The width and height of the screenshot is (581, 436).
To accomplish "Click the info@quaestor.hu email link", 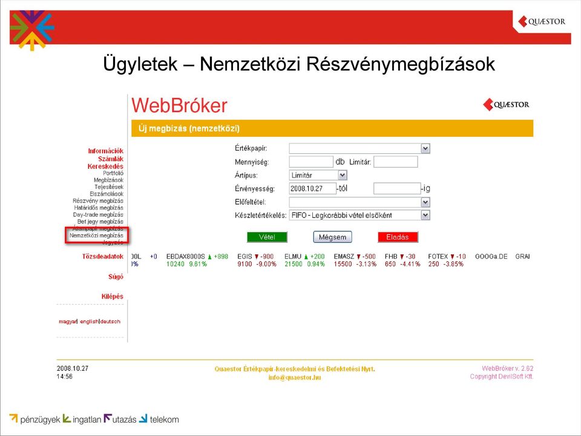I will (295, 377).
